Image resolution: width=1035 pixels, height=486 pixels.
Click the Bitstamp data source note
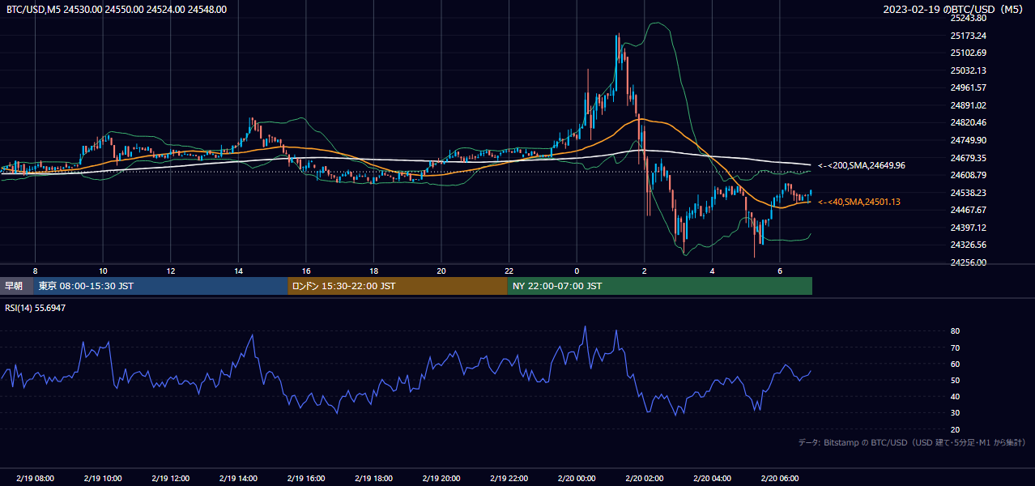[x=913, y=443]
